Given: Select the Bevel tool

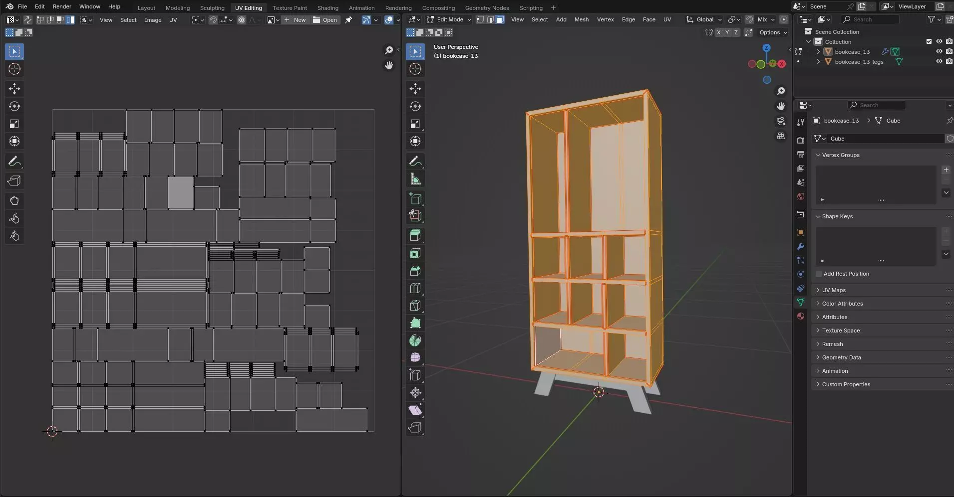Looking at the screenshot, I should (x=415, y=271).
